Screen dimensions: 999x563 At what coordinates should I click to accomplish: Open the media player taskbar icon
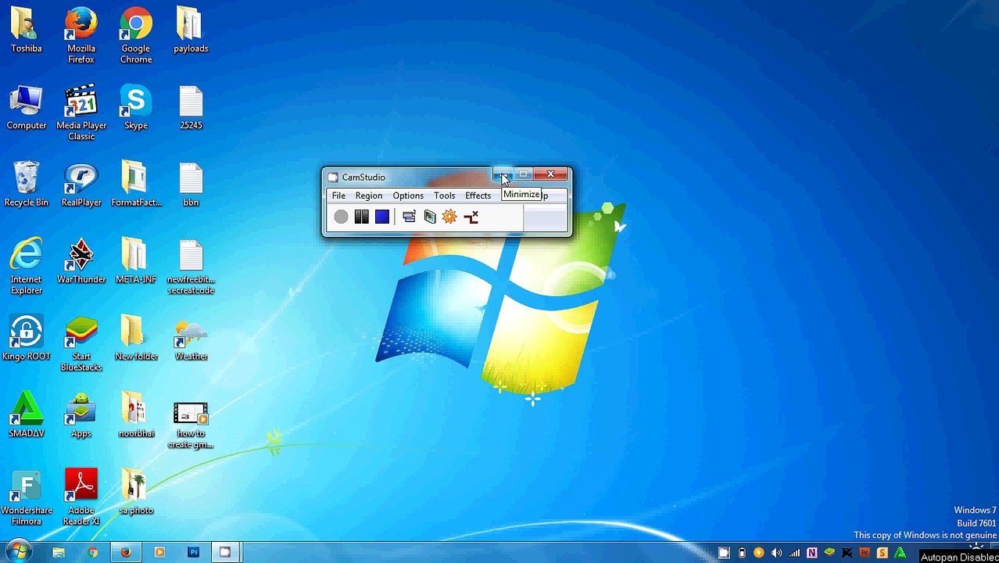coord(159,553)
